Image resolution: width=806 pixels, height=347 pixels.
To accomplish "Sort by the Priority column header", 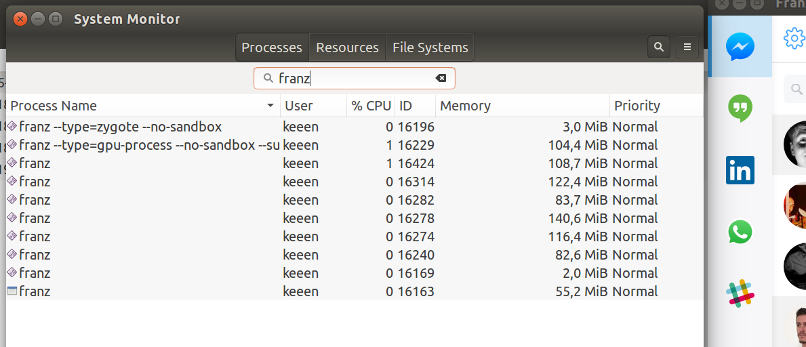I will point(656,106).
